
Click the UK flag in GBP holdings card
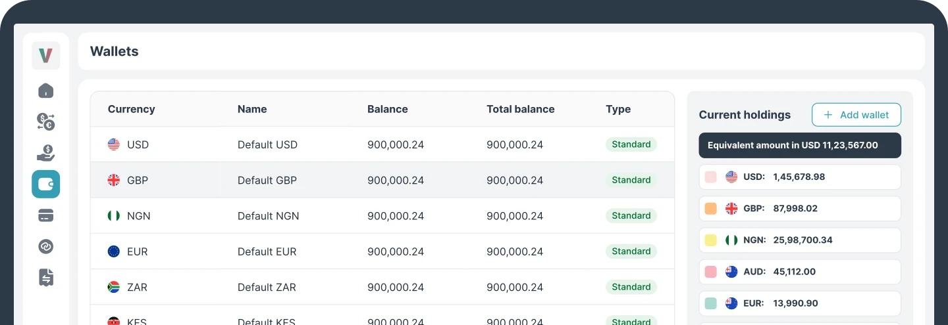coord(731,209)
